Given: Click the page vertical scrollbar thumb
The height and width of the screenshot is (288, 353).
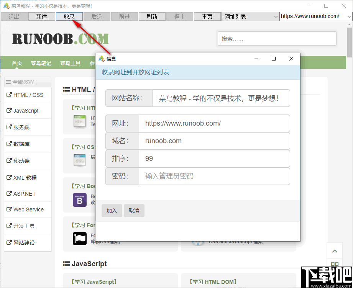Looking at the screenshot, I should pyautogui.click(x=349, y=43).
